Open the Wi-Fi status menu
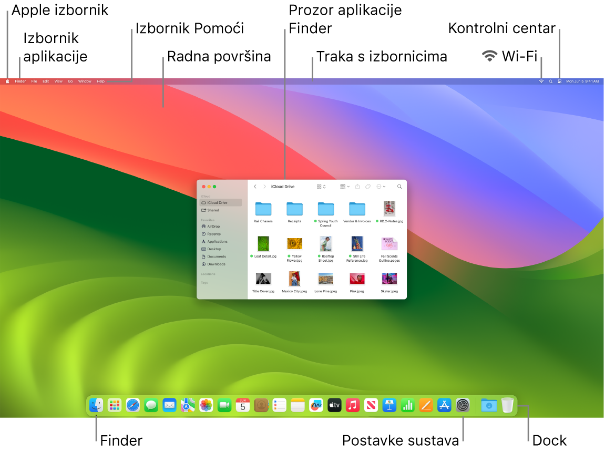This screenshot has height=452, width=605. (540, 81)
